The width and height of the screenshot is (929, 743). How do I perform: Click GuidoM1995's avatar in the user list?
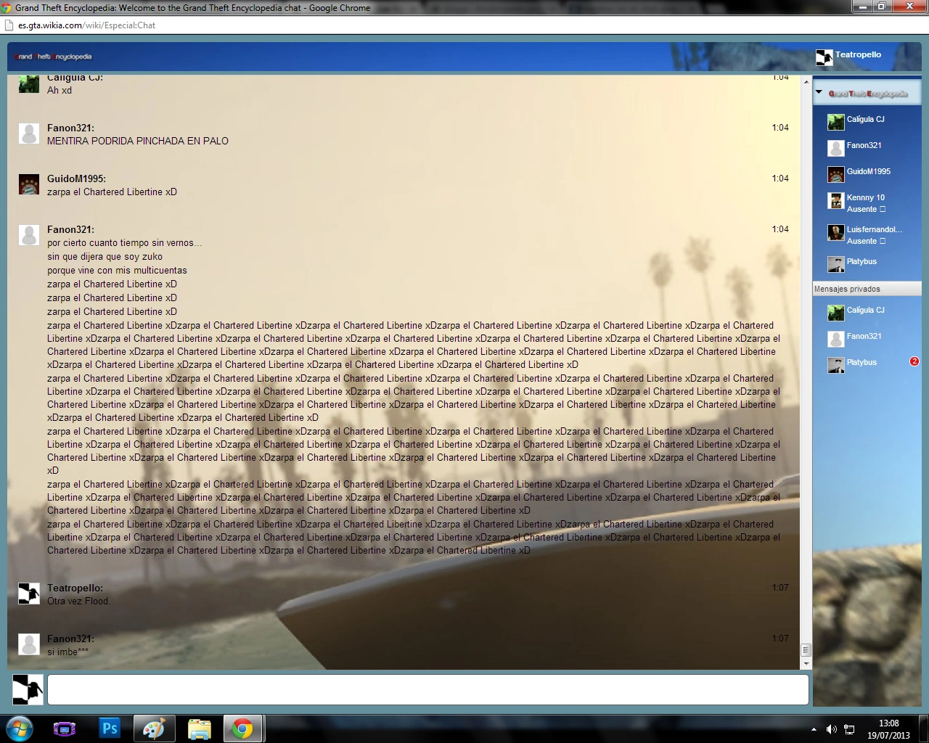[x=835, y=174]
